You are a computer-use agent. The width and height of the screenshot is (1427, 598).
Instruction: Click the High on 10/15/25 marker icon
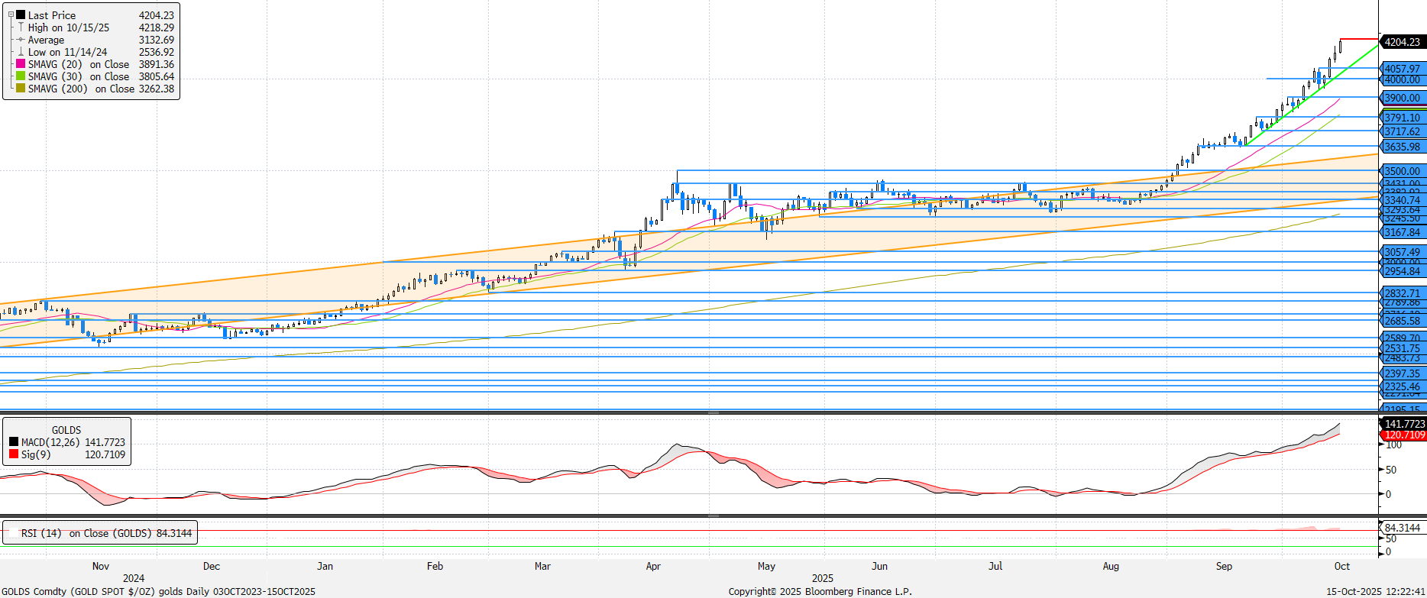point(21,27)
